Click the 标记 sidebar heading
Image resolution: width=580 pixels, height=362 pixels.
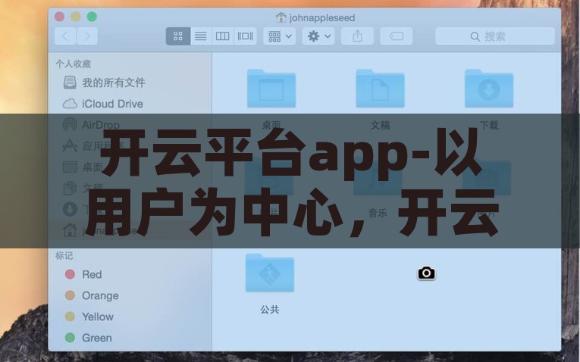tap(64, 256)
